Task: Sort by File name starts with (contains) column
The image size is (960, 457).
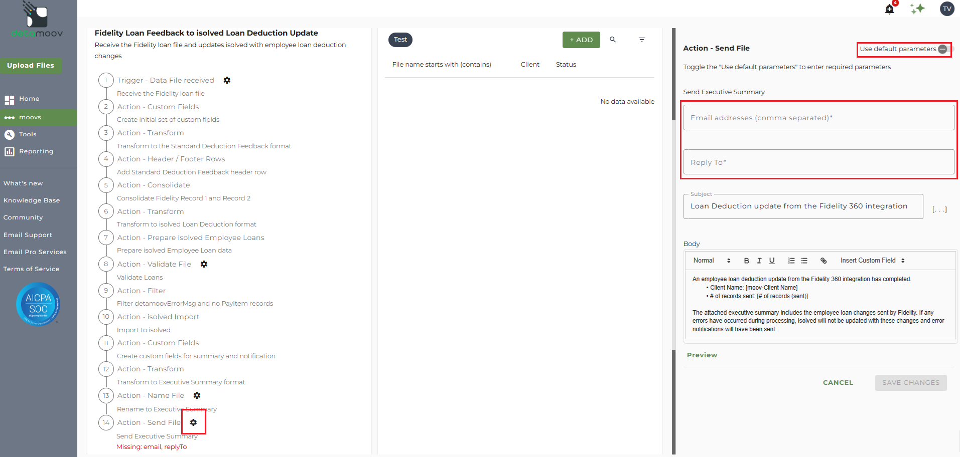Action: [x=442, y=65]
